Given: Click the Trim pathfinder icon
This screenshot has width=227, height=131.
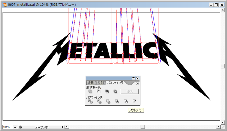Looking at the screenshot, I should [x=99, y=101].
